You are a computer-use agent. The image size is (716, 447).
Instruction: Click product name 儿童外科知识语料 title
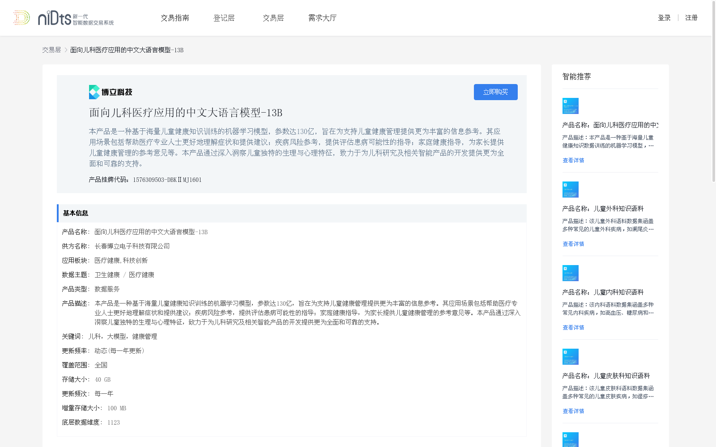point(603,209)
